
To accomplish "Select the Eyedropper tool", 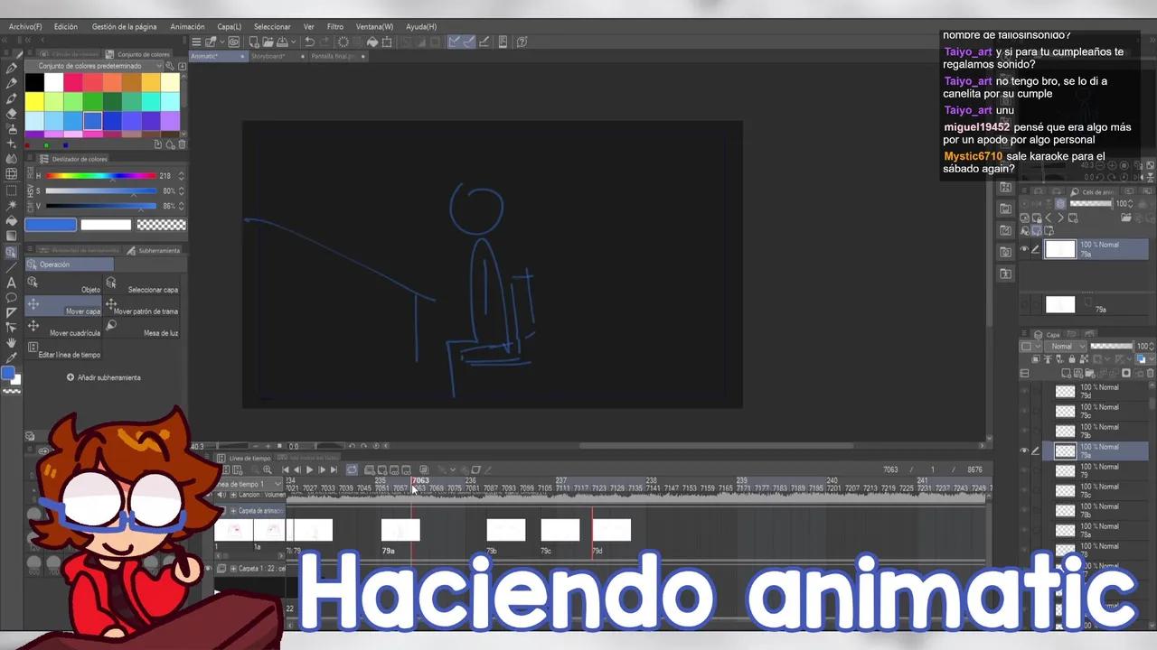I will click(x=11, y=357).
